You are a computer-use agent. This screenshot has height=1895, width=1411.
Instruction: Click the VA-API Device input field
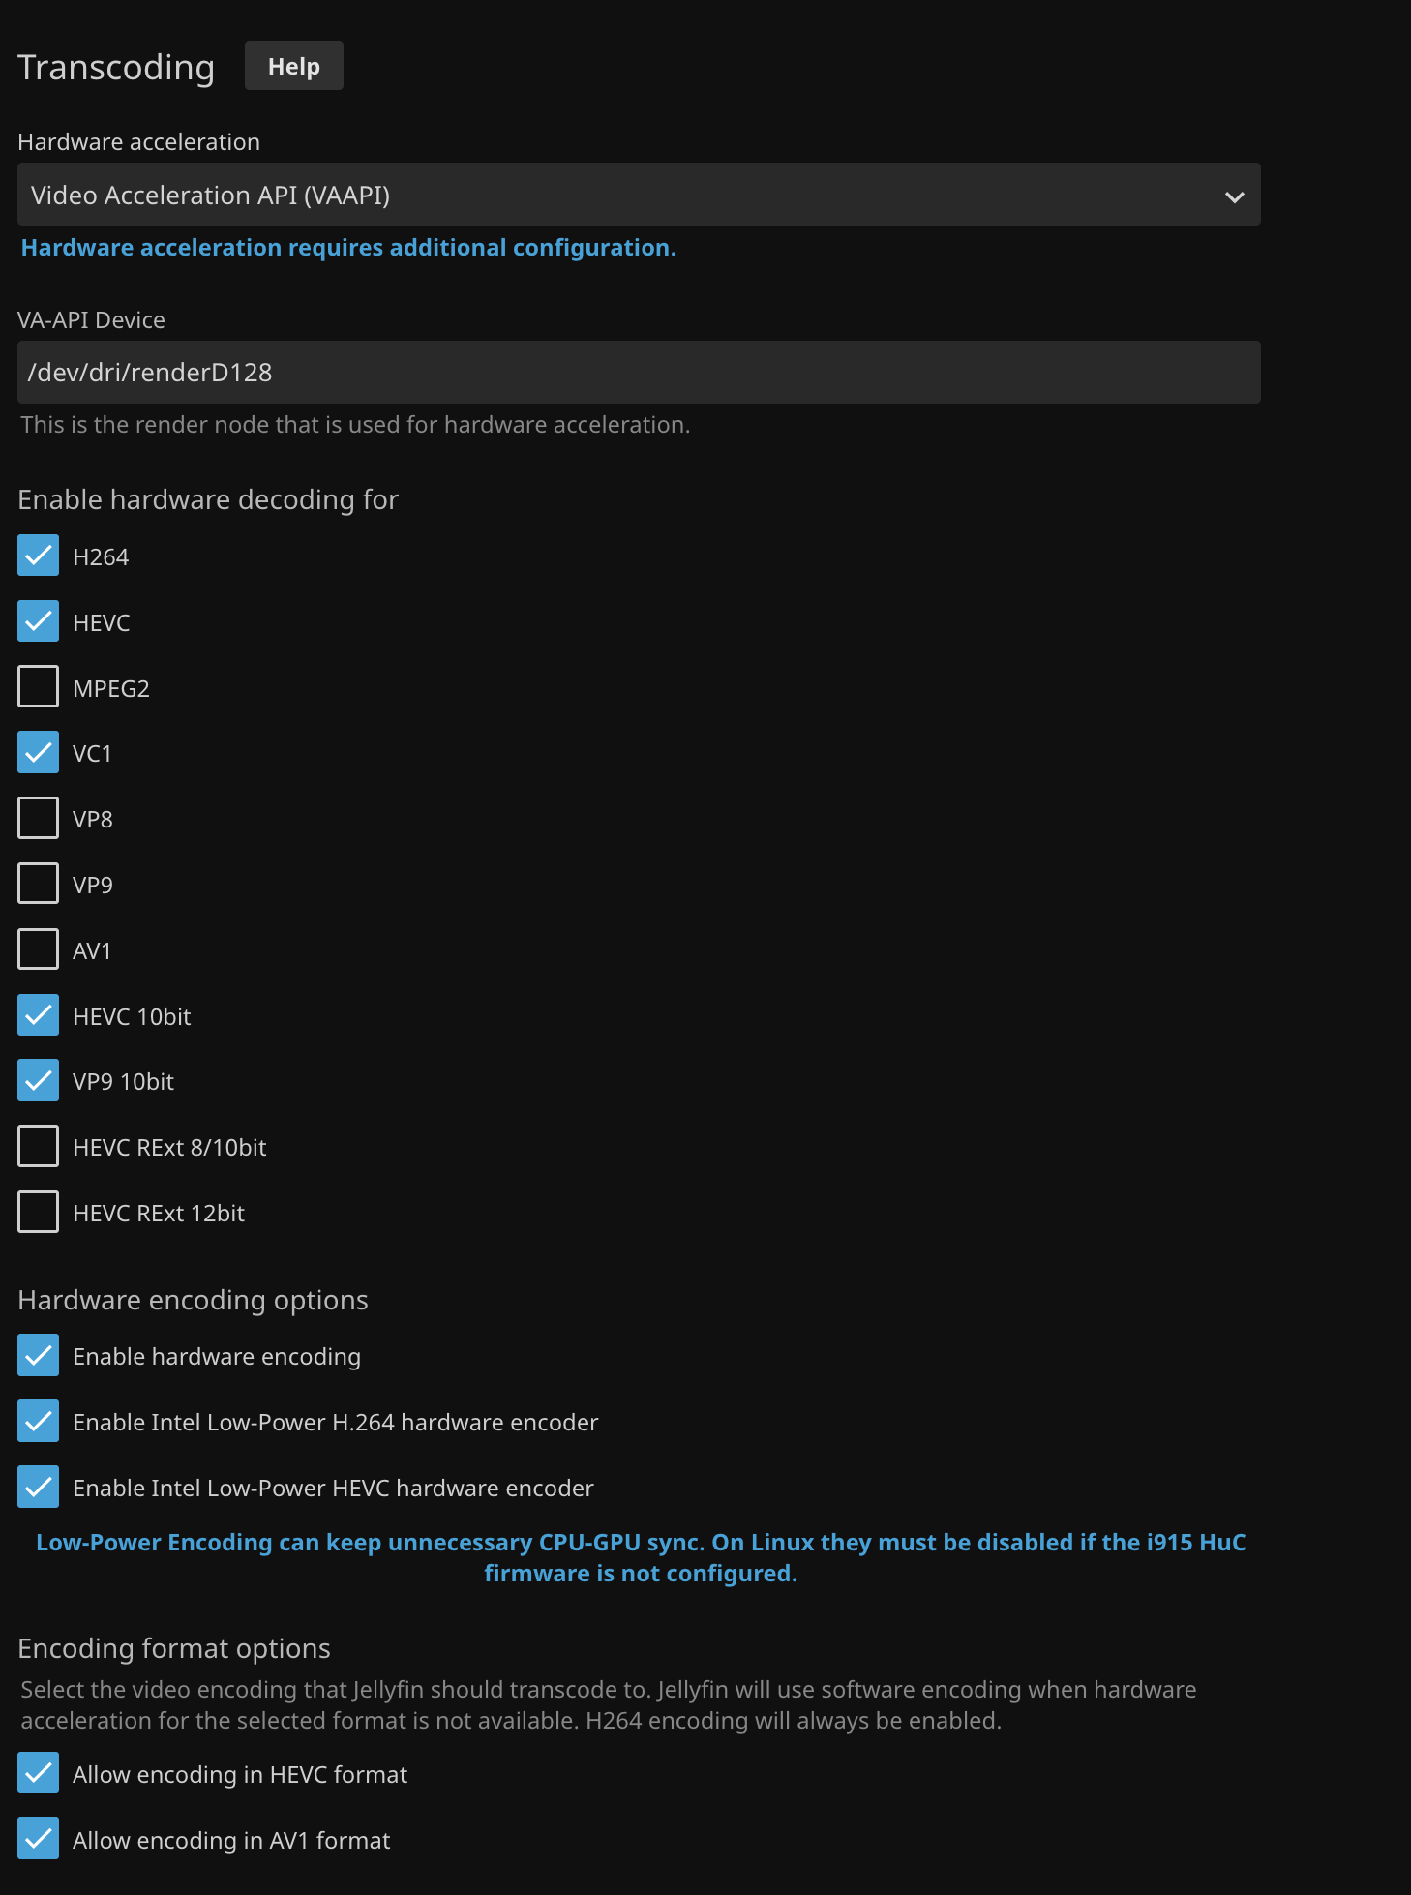pyautogui.click(x=639, y=373)
